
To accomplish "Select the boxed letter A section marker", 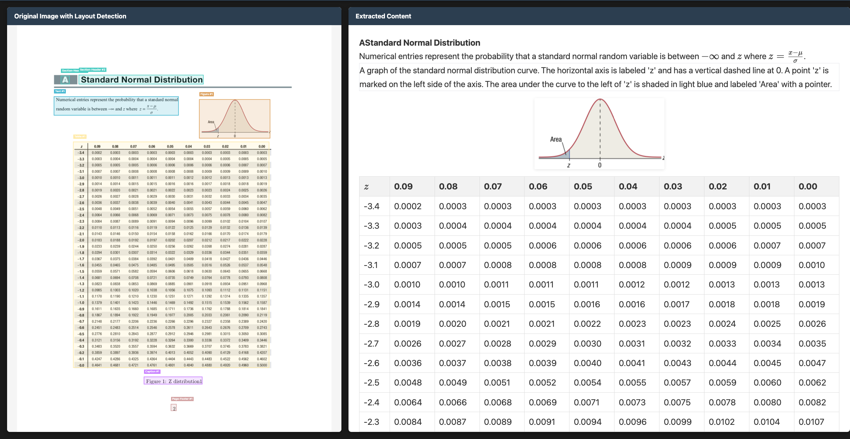I will tap(66, 80).
